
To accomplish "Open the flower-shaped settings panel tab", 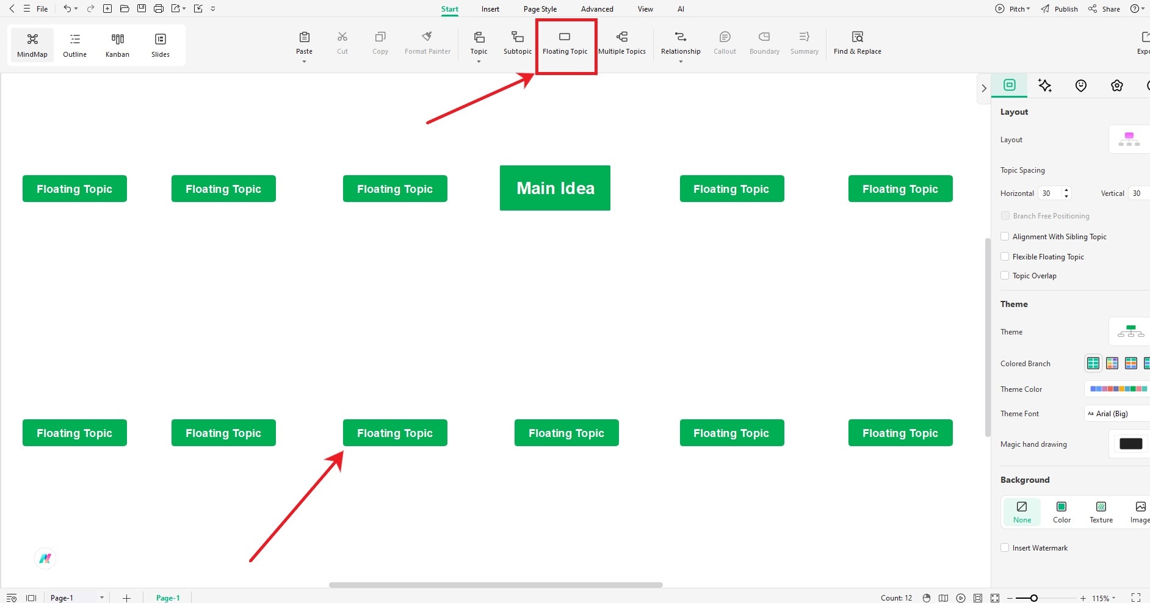I will click(x=1117, y=85).
